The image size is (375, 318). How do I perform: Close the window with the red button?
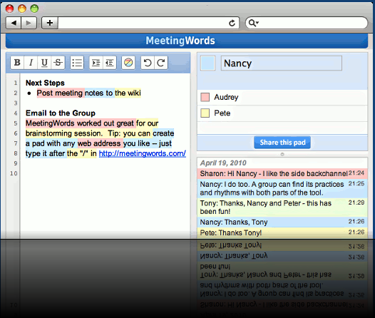pos(9,9)
